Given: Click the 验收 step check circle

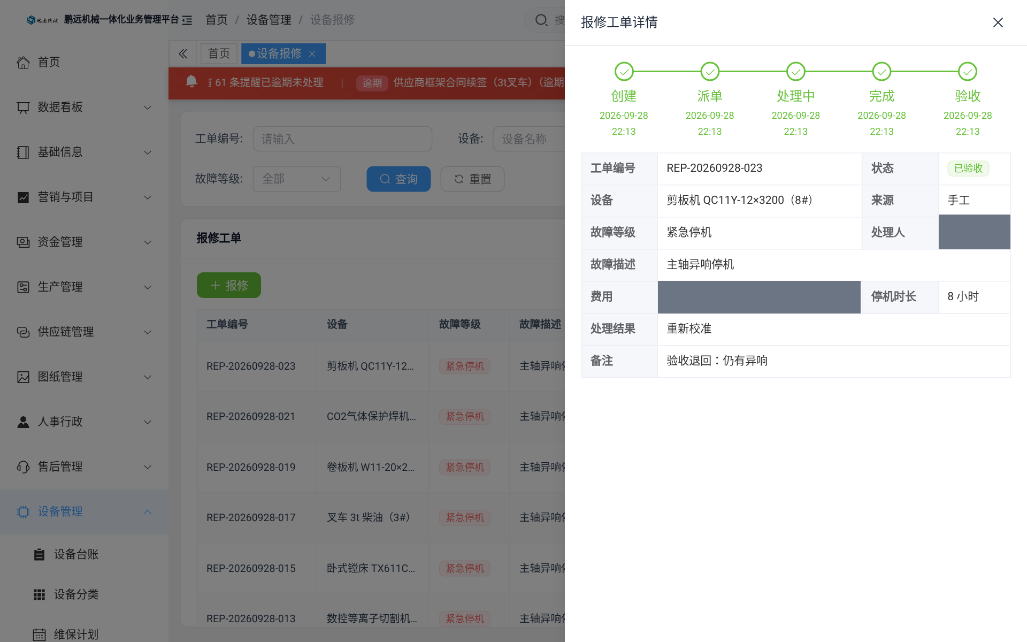Looking at the screenshot, I should 968,71.
